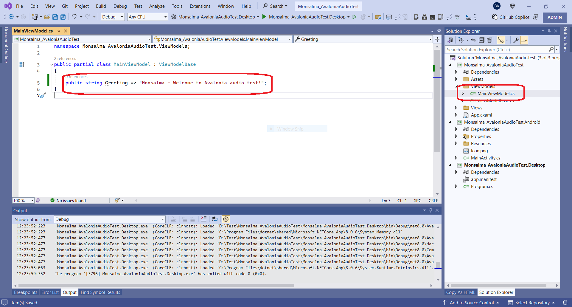
Task: Expand the Assets folder node
Action: [x=456, y=79]
